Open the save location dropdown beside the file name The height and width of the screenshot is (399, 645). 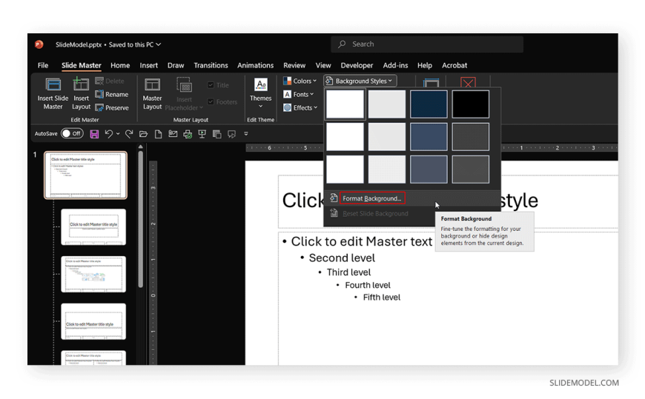[159, 44]
